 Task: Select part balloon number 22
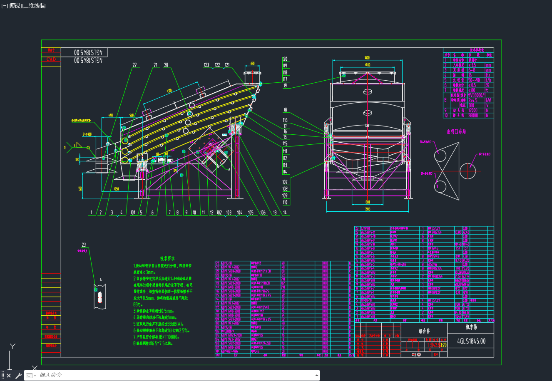coord(134,65)
